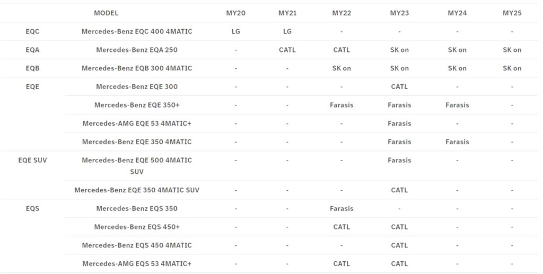Screen dimensions: 543x274
Task: Select Mercedes-AMG EQE 53 4MATIC+ model
Action: 137,123
